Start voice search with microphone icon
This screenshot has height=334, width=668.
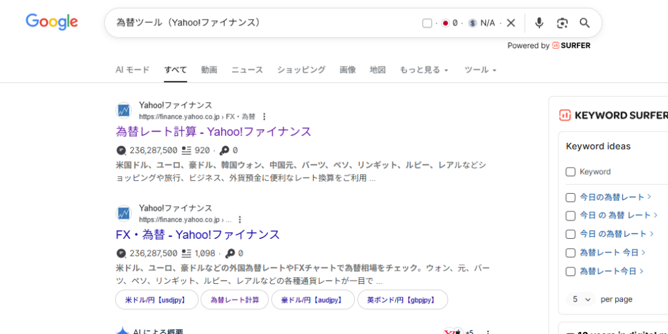[539, 23]
